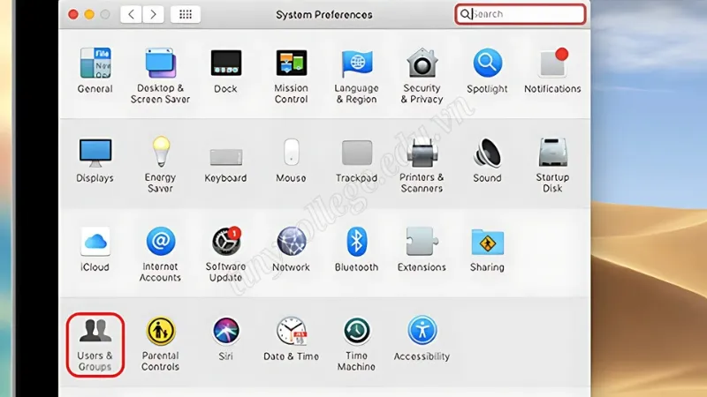
Task: Open Internet Accounts pane
Action: tap(160, 254)
